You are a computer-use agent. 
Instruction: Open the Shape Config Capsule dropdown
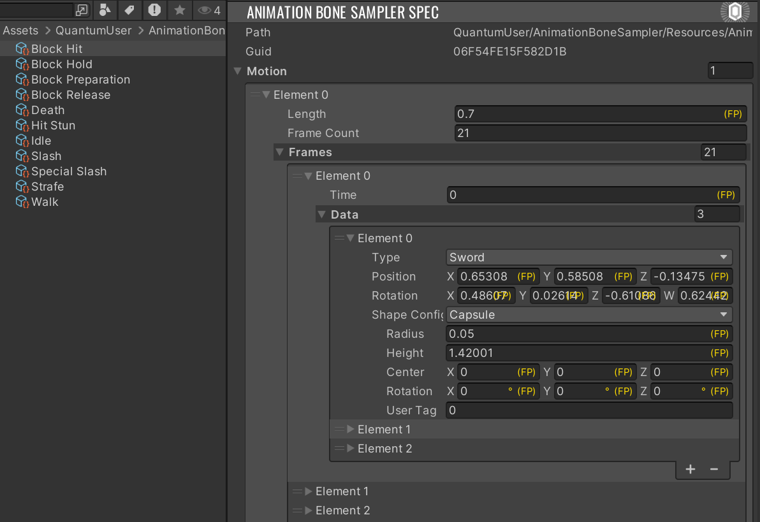click(588, 315)
